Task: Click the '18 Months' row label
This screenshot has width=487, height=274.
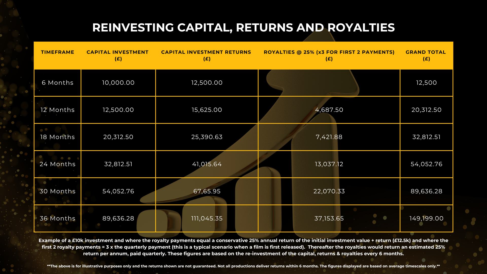Action: pos(58,137)
